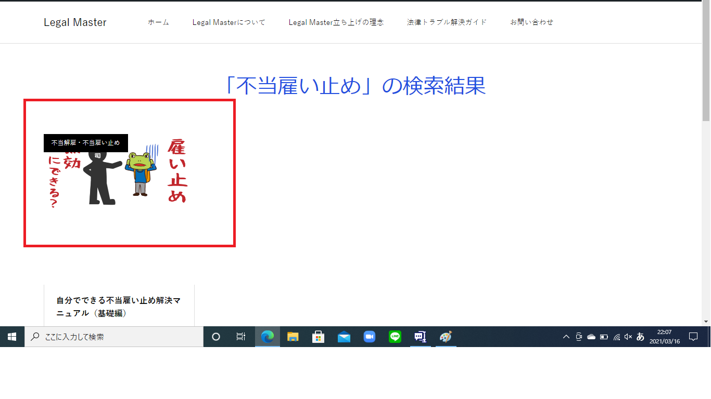Open 法律トラブル解決ガイド menu item
Screen dimensions: 711x399
click(447, 22)
